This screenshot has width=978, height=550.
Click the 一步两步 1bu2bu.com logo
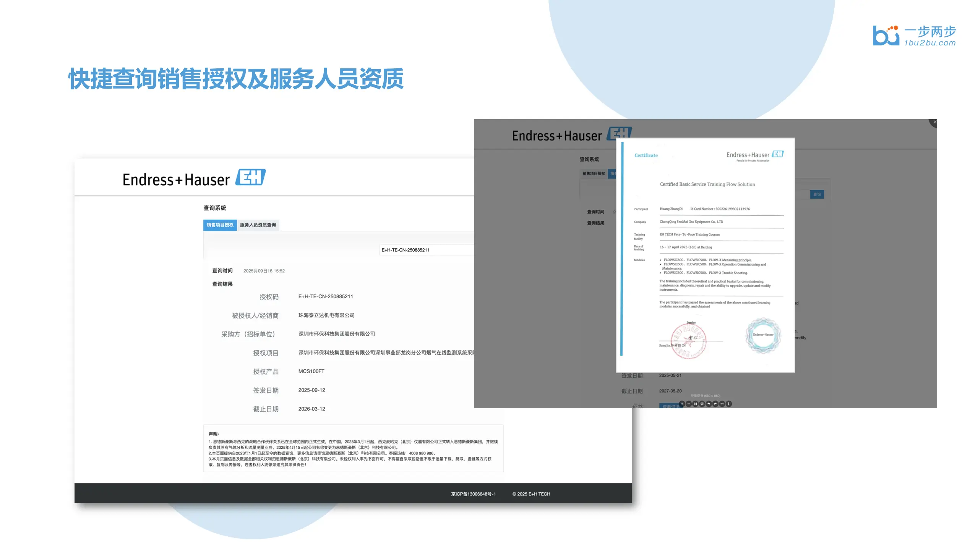click(914, 36)
